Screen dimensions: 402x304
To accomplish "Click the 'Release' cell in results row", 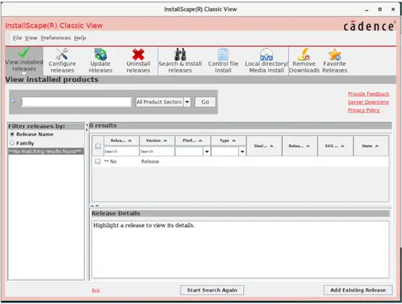I will tap(150, 161).
